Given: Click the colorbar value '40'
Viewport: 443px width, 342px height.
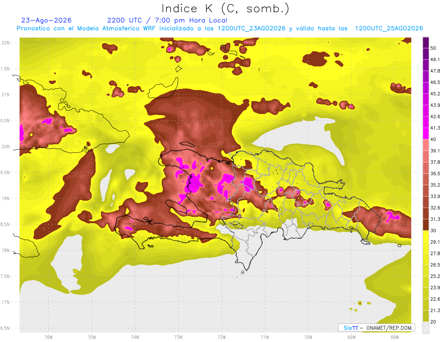Looking at the screenshot, I should point(433,139).
